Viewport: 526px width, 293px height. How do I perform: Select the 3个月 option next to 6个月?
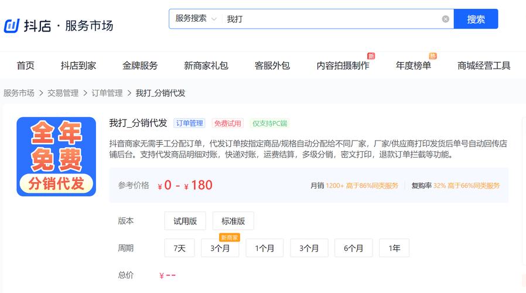point(309,248)
